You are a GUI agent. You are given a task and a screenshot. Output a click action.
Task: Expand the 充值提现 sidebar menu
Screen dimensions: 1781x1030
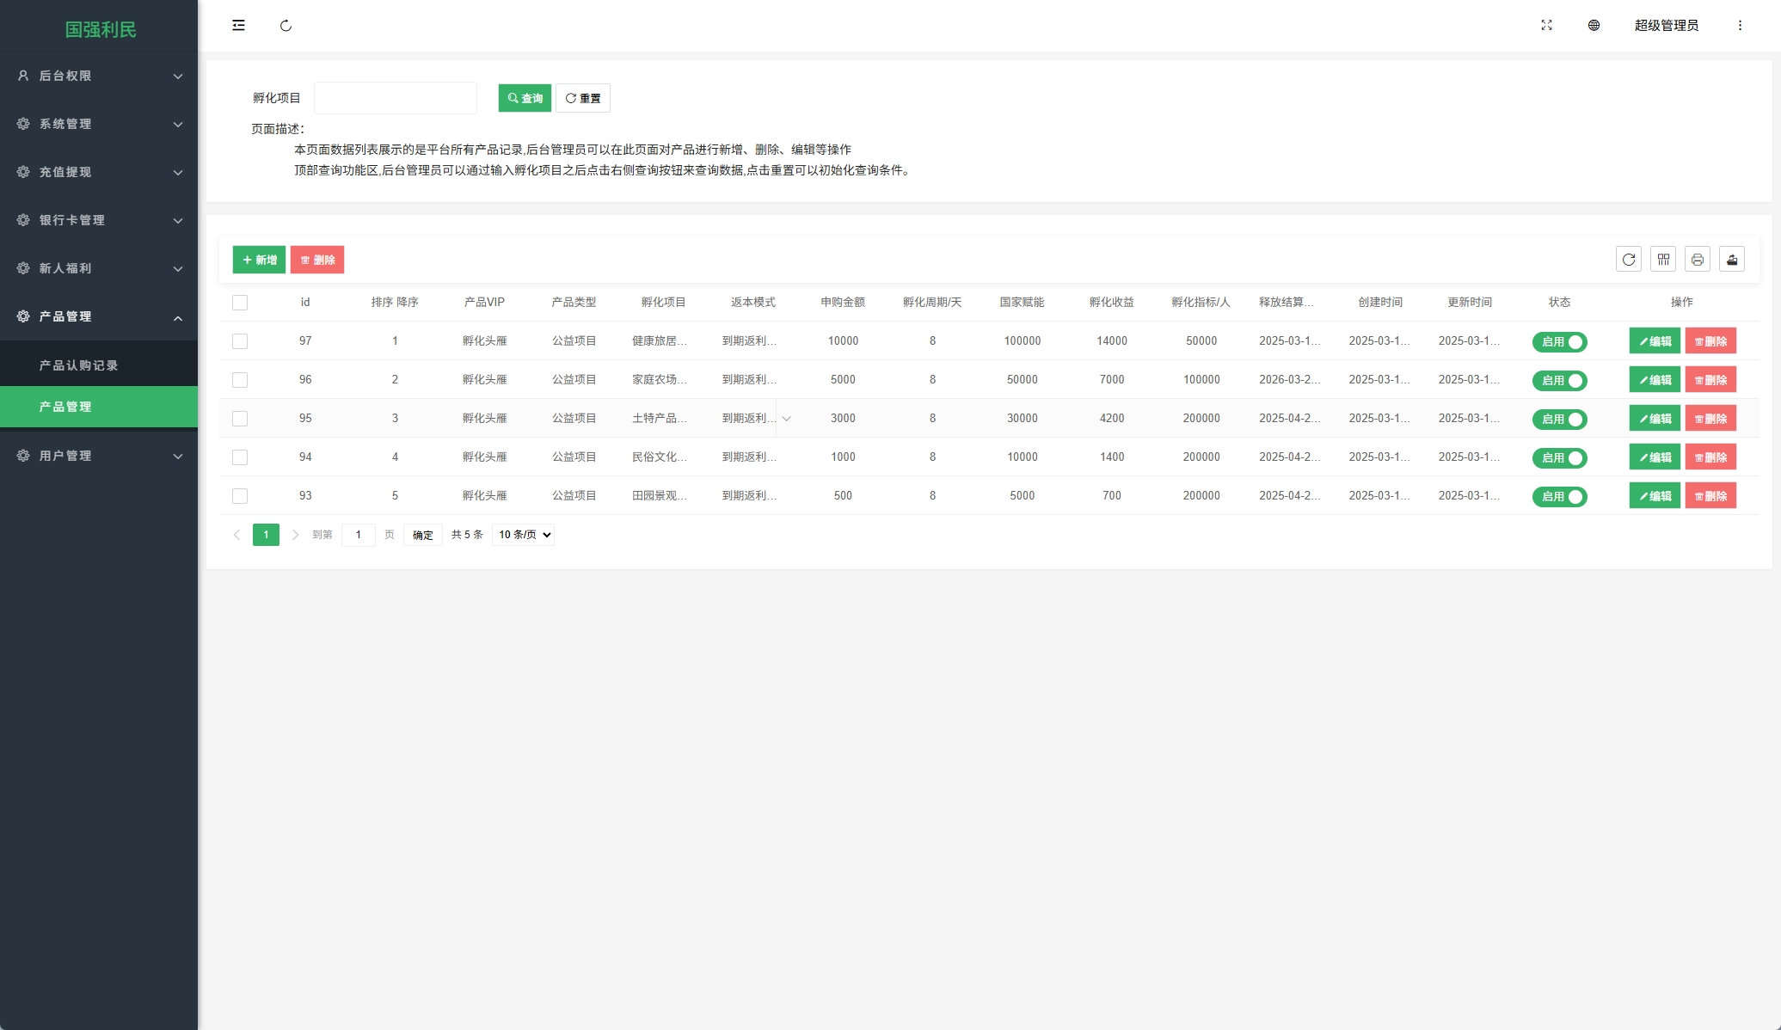pos(99,172)
